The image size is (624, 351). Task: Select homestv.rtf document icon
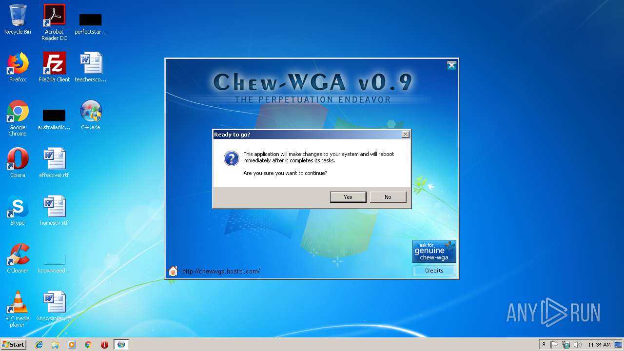point(54,211)
